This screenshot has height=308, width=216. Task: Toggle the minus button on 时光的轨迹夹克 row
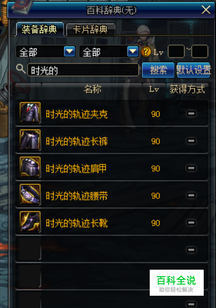pyautogui.click(x=191, y=113)
